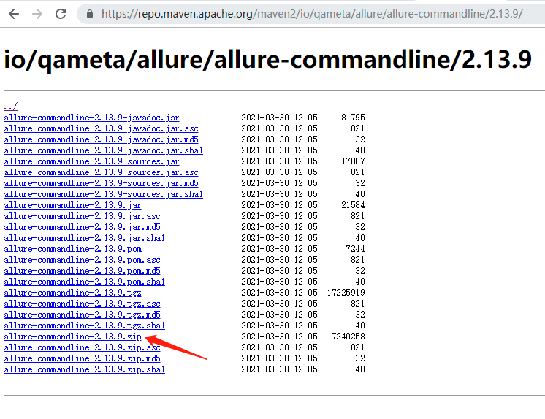Open allure-commandline-2.13.9-sources.jar.asc link

tap(101, 172)
